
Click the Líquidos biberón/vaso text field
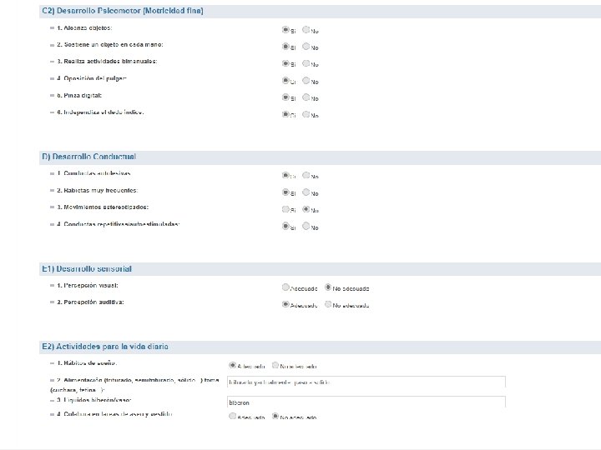[x=366, y=402]
